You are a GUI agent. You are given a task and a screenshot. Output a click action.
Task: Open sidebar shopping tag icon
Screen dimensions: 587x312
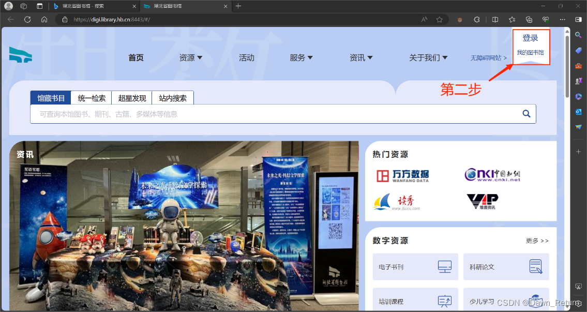click(578, 50)
